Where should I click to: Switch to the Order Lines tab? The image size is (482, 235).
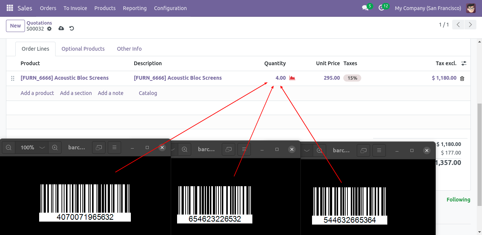[35, 49]
